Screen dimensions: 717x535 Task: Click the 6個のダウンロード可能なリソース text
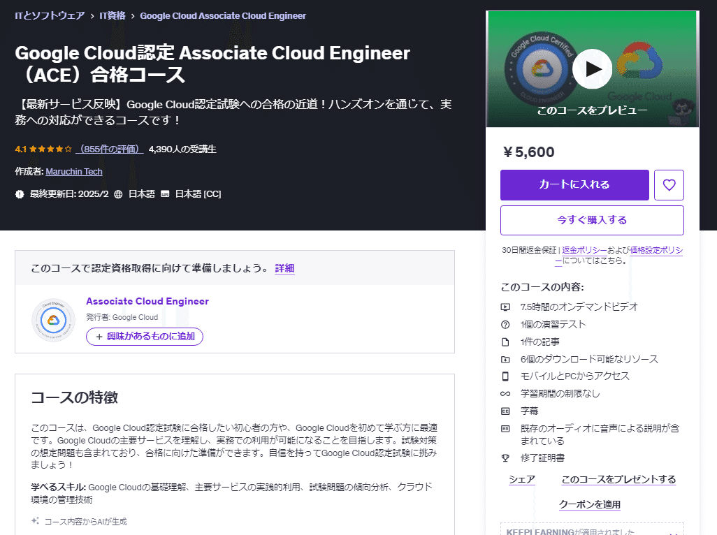pos(589,359)
